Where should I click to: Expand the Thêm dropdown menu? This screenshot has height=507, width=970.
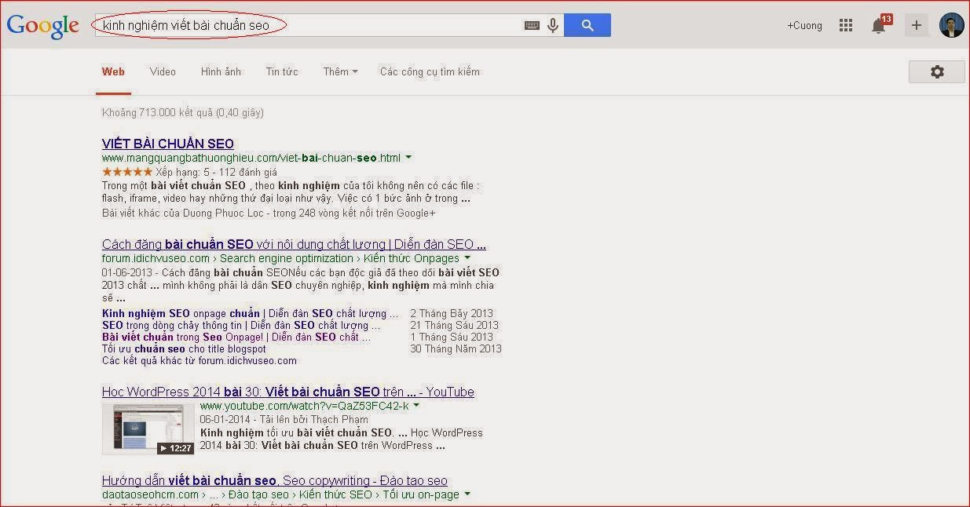(x=340, y=71)
